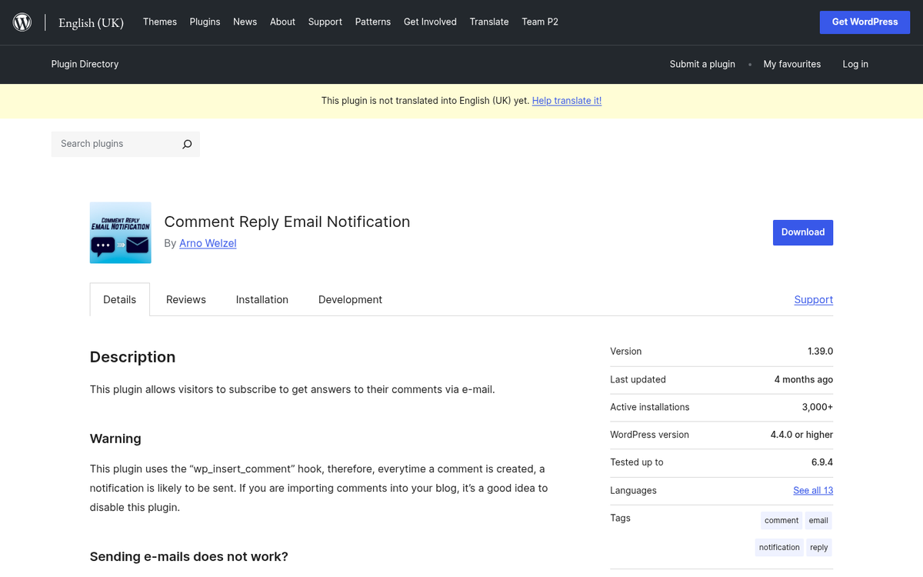Switch to the Details tab
The height and width of the screenshot is (577, 923).
point(119,299)
